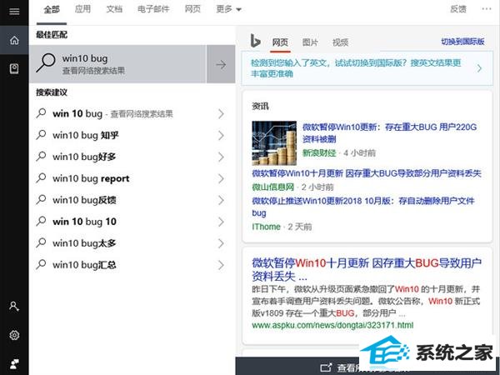This screenshot has height=375, width=500.
Task: Click the magnifier icon of the best match
Action: point(46,62)
